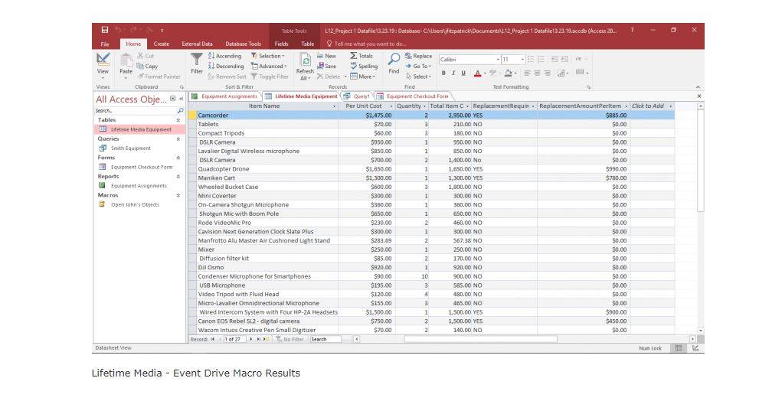Toggle Underline formatting
The height and width of the screenshot is (414, 759).
463,73
